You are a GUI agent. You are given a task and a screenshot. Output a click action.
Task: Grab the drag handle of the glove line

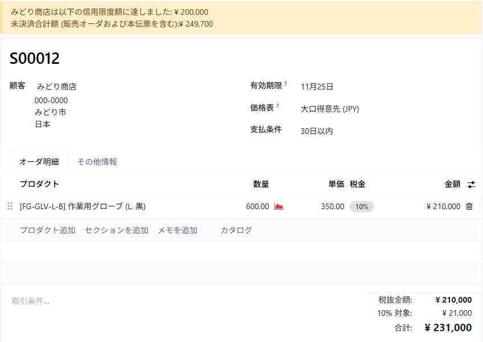(x=10, y=206)
